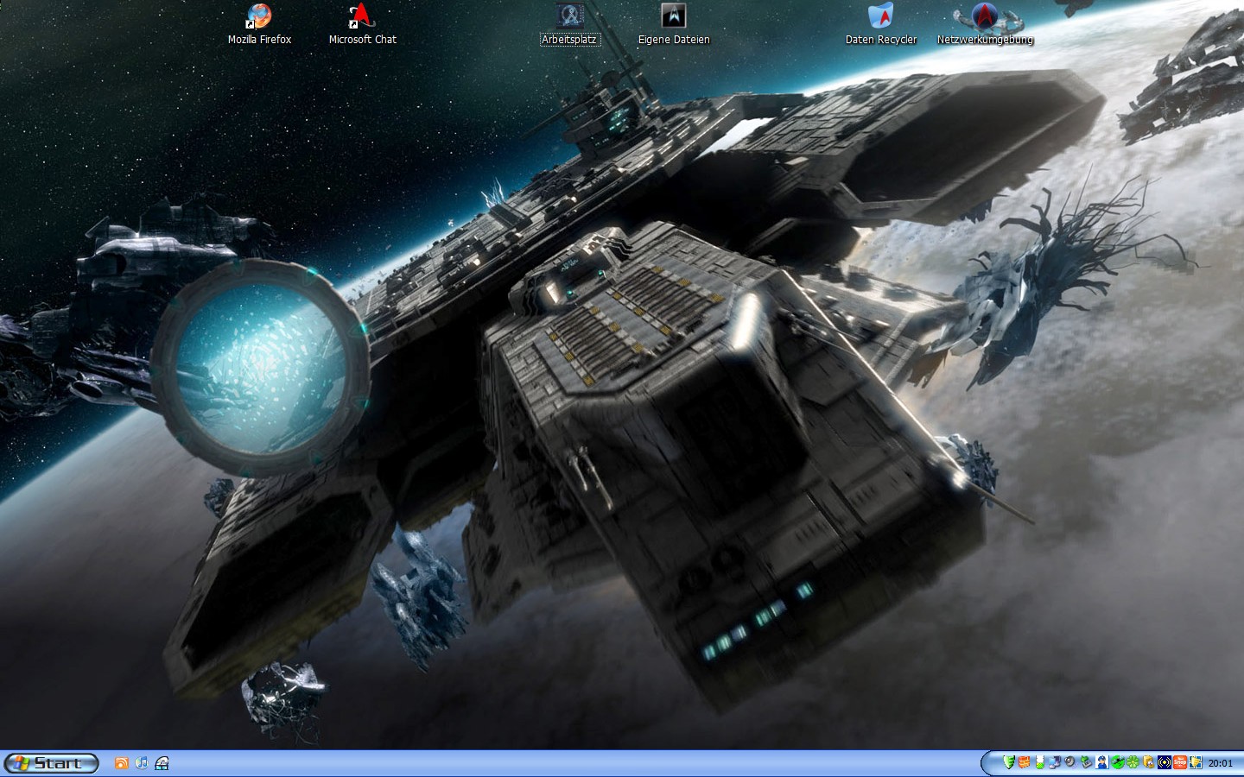The image size is (1244, 777).
Task: Open the network computers tray icon
Action: 1055,762
